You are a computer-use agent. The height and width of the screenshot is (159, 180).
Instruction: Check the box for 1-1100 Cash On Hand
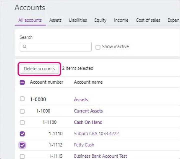click(22, 122)
